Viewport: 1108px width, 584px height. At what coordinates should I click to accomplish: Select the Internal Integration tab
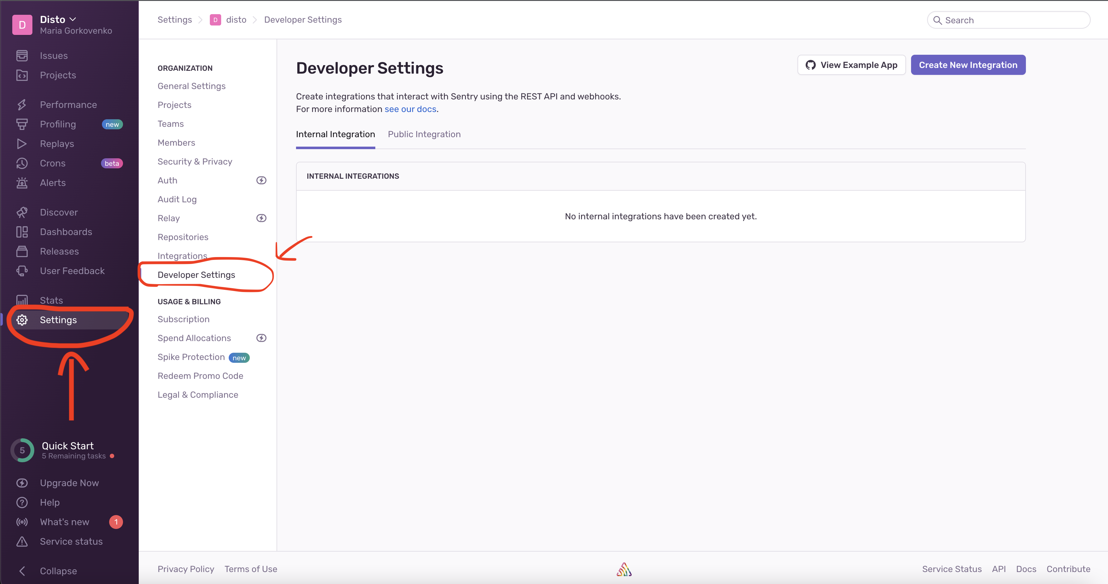coord(335,134)
